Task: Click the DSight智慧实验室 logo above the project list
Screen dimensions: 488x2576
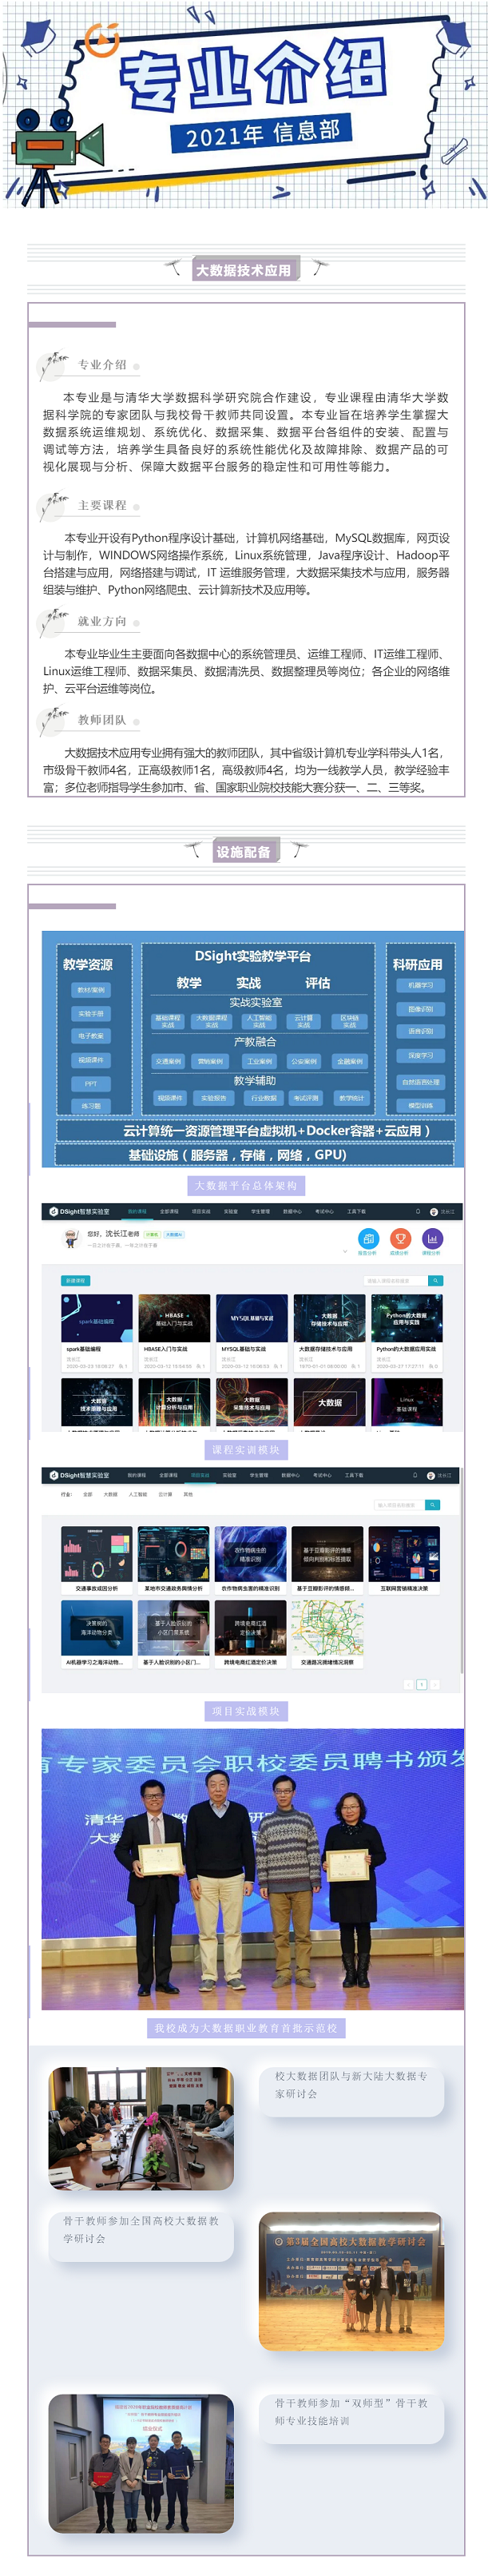Action: click(x=81, y=1475)
